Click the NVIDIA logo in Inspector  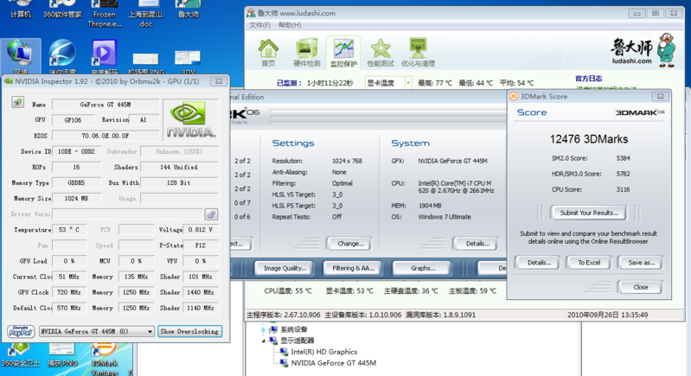pyautogui.click(x=190, y=119)
